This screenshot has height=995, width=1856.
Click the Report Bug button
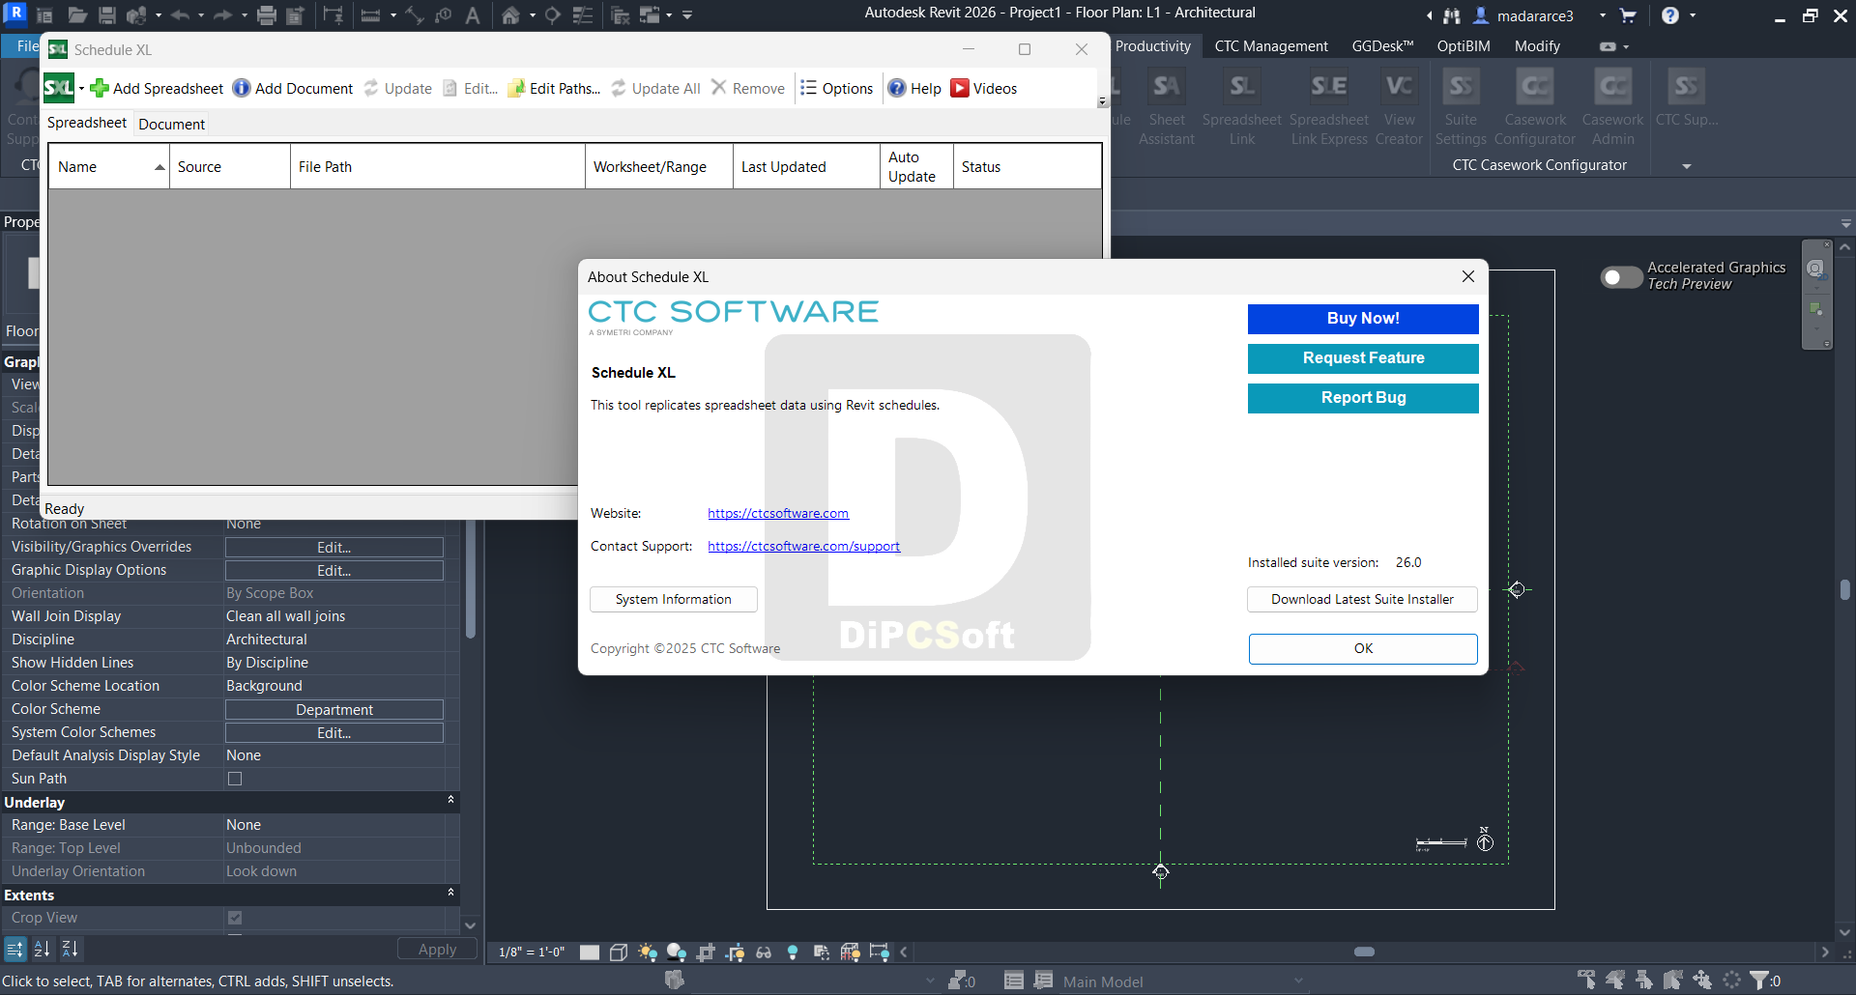tap(1363, 398)
